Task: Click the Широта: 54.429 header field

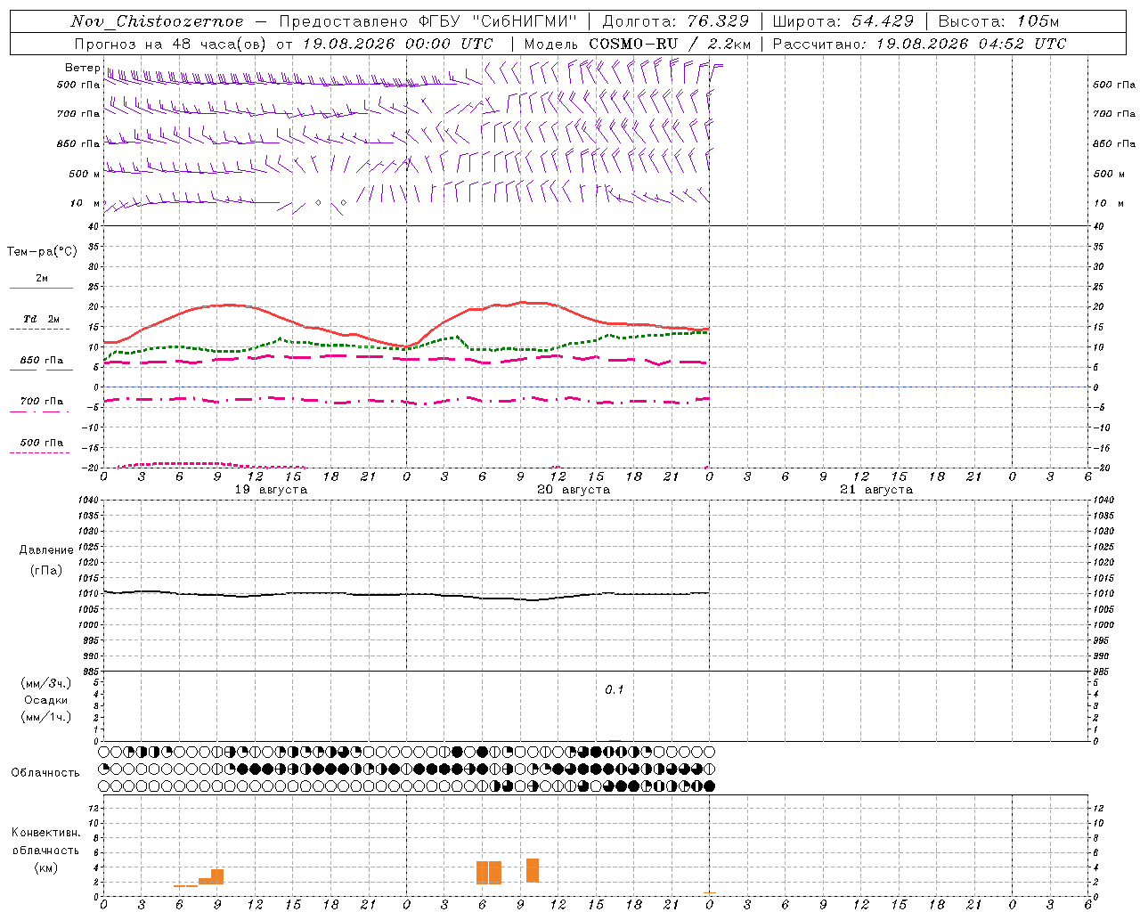Action: [843, 21]
